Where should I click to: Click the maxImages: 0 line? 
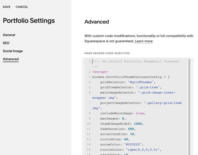coord(113,119)
